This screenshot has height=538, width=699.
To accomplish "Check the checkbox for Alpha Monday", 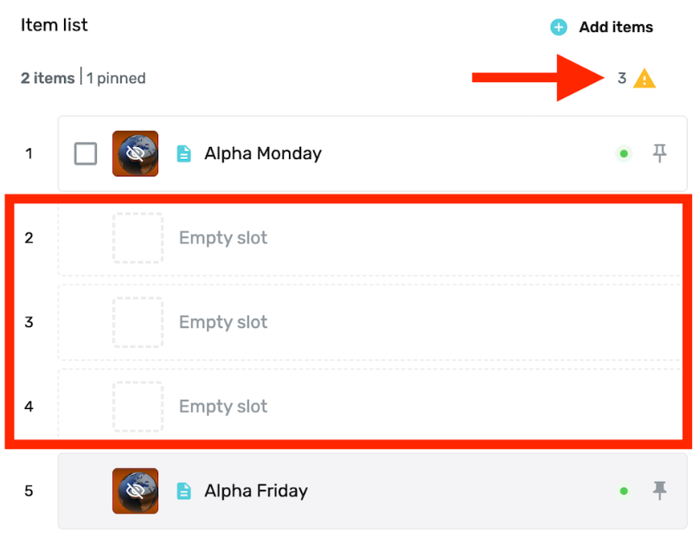I will pos(86,154).
